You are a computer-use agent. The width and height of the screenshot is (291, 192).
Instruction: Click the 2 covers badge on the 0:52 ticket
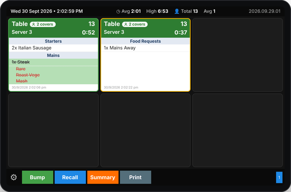(43, 24)
